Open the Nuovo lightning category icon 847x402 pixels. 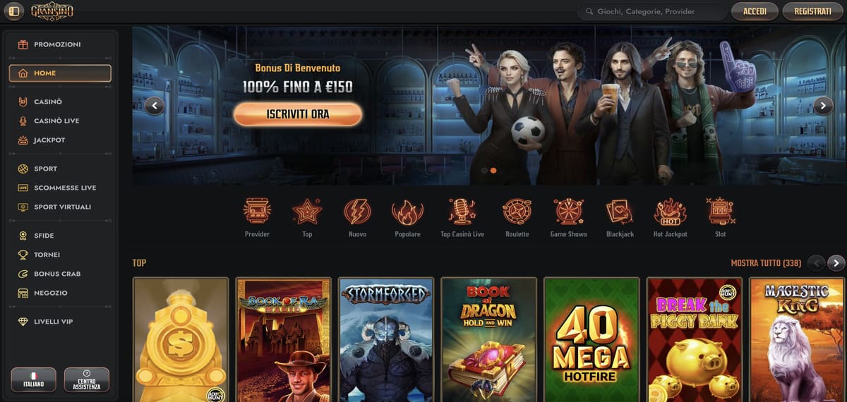[357, 211]
